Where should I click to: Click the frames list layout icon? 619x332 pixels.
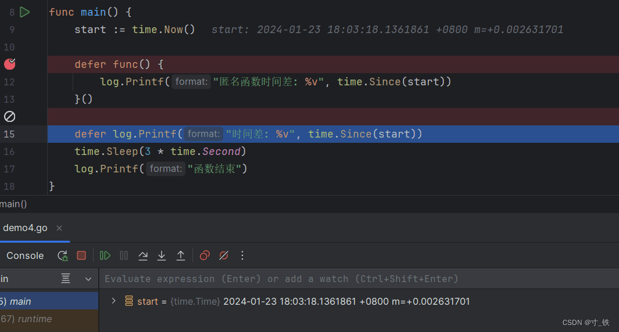(66, 279)
